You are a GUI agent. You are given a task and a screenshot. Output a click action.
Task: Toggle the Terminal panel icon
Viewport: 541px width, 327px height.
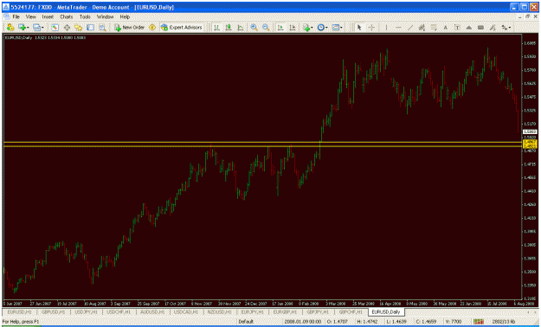tap(90, 28)
